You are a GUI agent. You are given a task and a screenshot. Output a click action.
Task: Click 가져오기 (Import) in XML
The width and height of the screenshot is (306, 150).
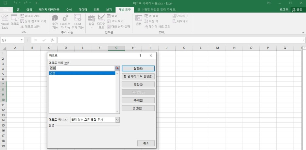tap(180, 16)
